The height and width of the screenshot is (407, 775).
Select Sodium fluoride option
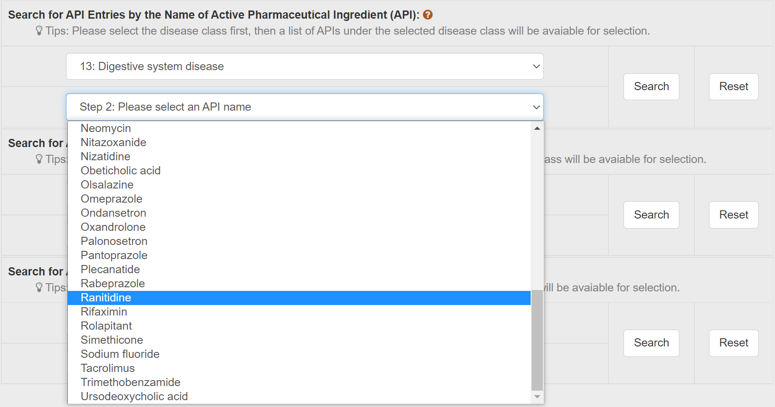tap(120, 354)
